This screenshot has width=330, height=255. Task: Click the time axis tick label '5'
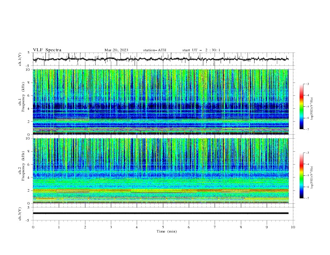(163, 227)
